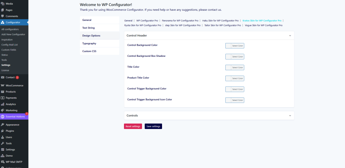Open the Text String tab
The image size is (345, 168).
pyautogui.click(x=99, y=28)
